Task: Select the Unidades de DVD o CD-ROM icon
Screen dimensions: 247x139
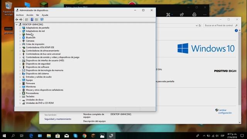Action: (24, 103)
